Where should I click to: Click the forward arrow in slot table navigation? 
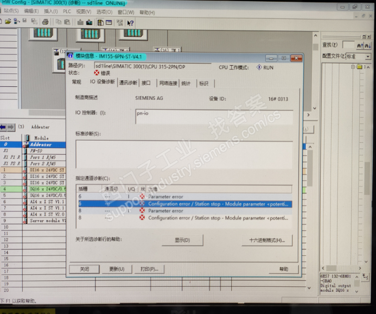click(11, 127)
